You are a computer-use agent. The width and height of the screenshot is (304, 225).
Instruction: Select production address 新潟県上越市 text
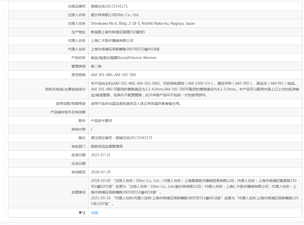coord(118,32)
